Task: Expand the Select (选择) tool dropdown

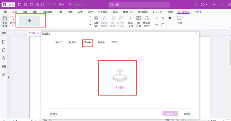Action: pos(12,26)
